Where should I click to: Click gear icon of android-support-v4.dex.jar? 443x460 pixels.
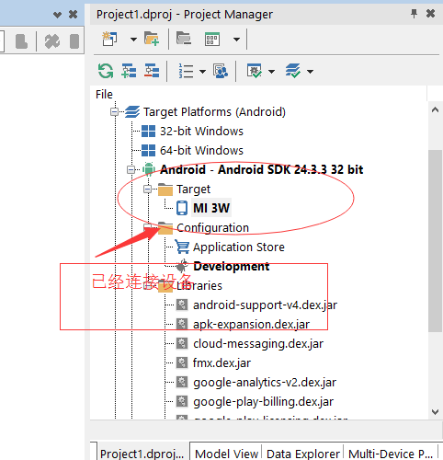182,305
